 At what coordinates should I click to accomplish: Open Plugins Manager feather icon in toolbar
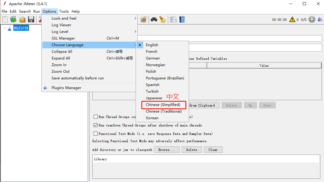click(x=320, y=19)
